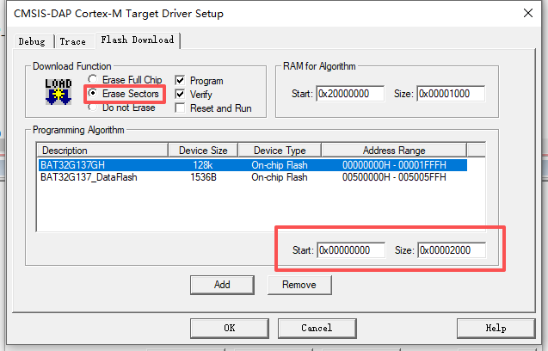
Task: Open the Trace tab
Action: [73, 41]
